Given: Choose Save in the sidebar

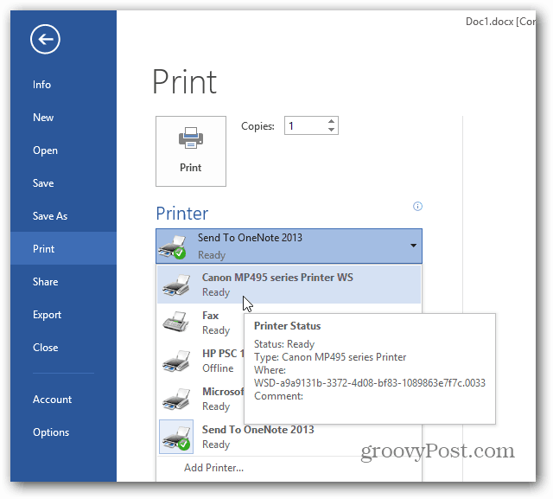Looking at the screenshot, I should click(63, 183).
